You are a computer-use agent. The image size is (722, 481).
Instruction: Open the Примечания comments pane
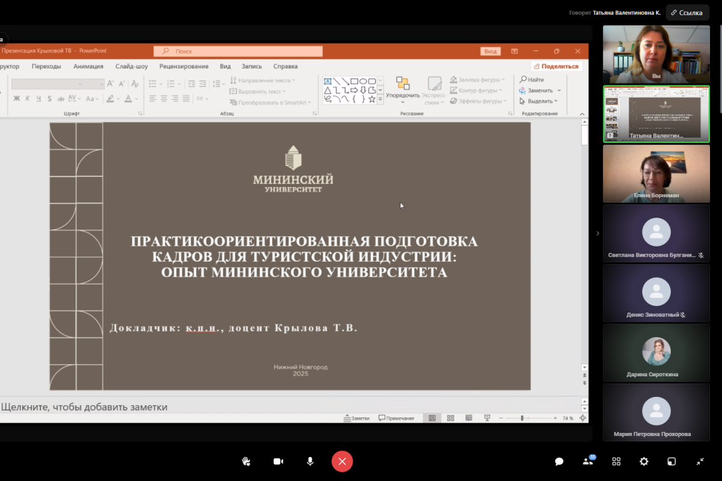(x=396, y=418)
